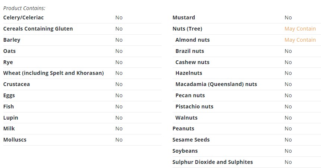The width and height of the screenshot is (321, 168).
Task: Select the Cereals Containing Gluten row label
Action: (38, 29)
